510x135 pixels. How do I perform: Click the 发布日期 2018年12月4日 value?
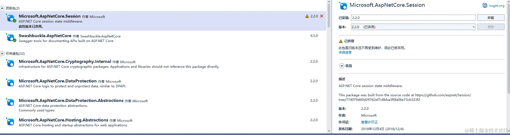(x=382, y=129)
